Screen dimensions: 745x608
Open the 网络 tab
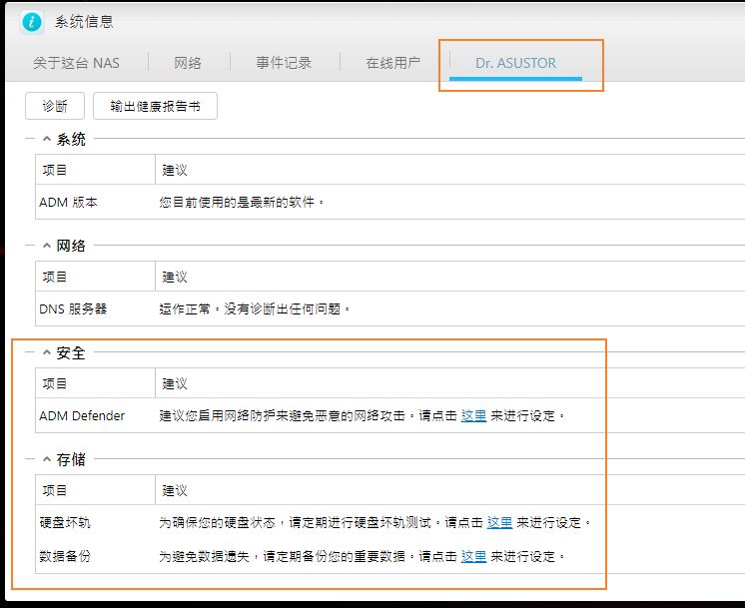[x=188, y=63]
